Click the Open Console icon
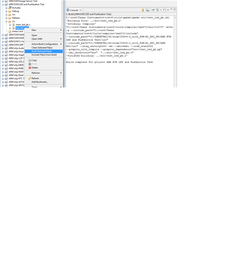Screen dimensions: 225x270 pos(164,10)
